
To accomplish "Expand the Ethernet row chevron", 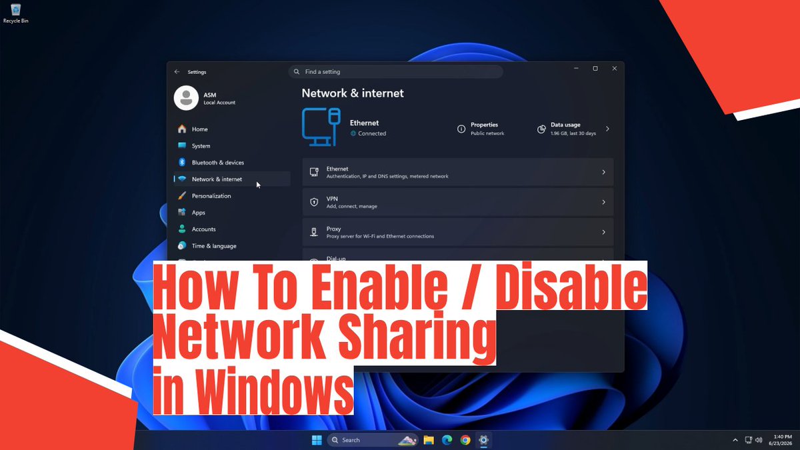I will click(x=603, y=172).
